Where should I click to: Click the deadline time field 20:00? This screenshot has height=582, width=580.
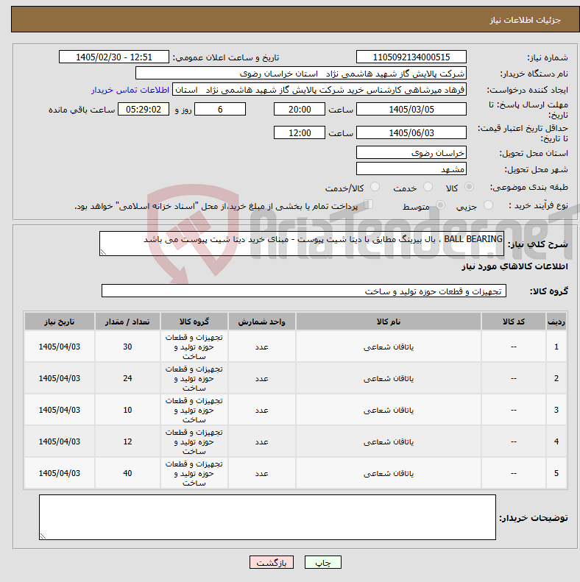[300, 109]
